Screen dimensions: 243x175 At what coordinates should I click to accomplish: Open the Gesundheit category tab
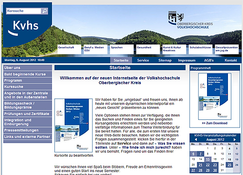[x=148, y=49]
